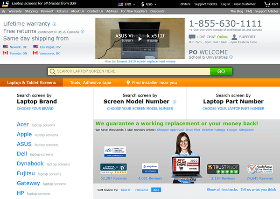Click the Trusted Commerce badge
The width and height of the screenshot is (280, 199).
[115, 152]
